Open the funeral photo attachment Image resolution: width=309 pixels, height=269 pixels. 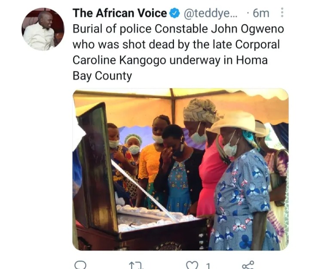(x=181, y=169)
